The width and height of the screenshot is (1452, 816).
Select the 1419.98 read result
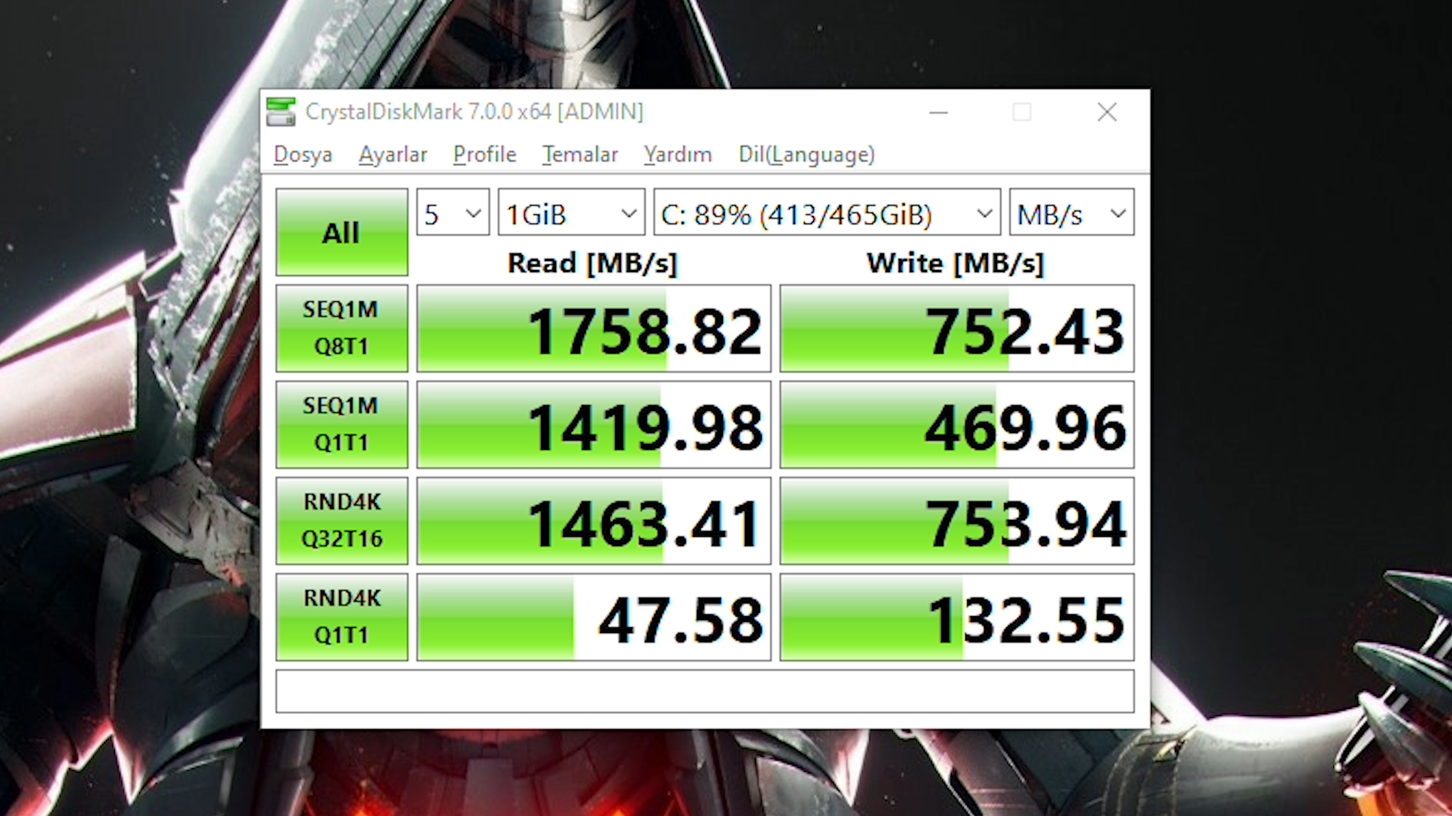(594, 425)
